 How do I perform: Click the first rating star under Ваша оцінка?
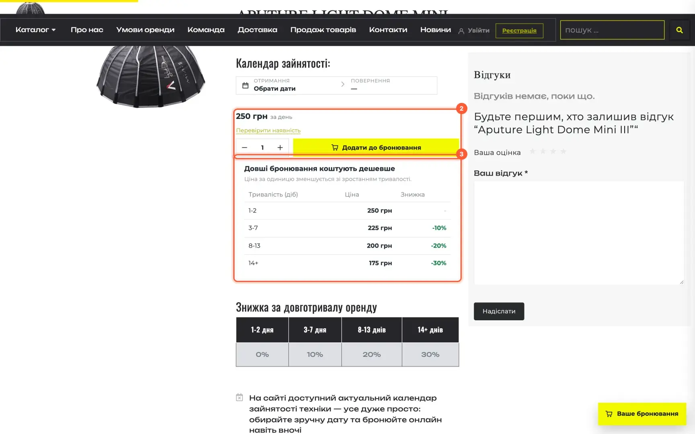click(533, 151)
